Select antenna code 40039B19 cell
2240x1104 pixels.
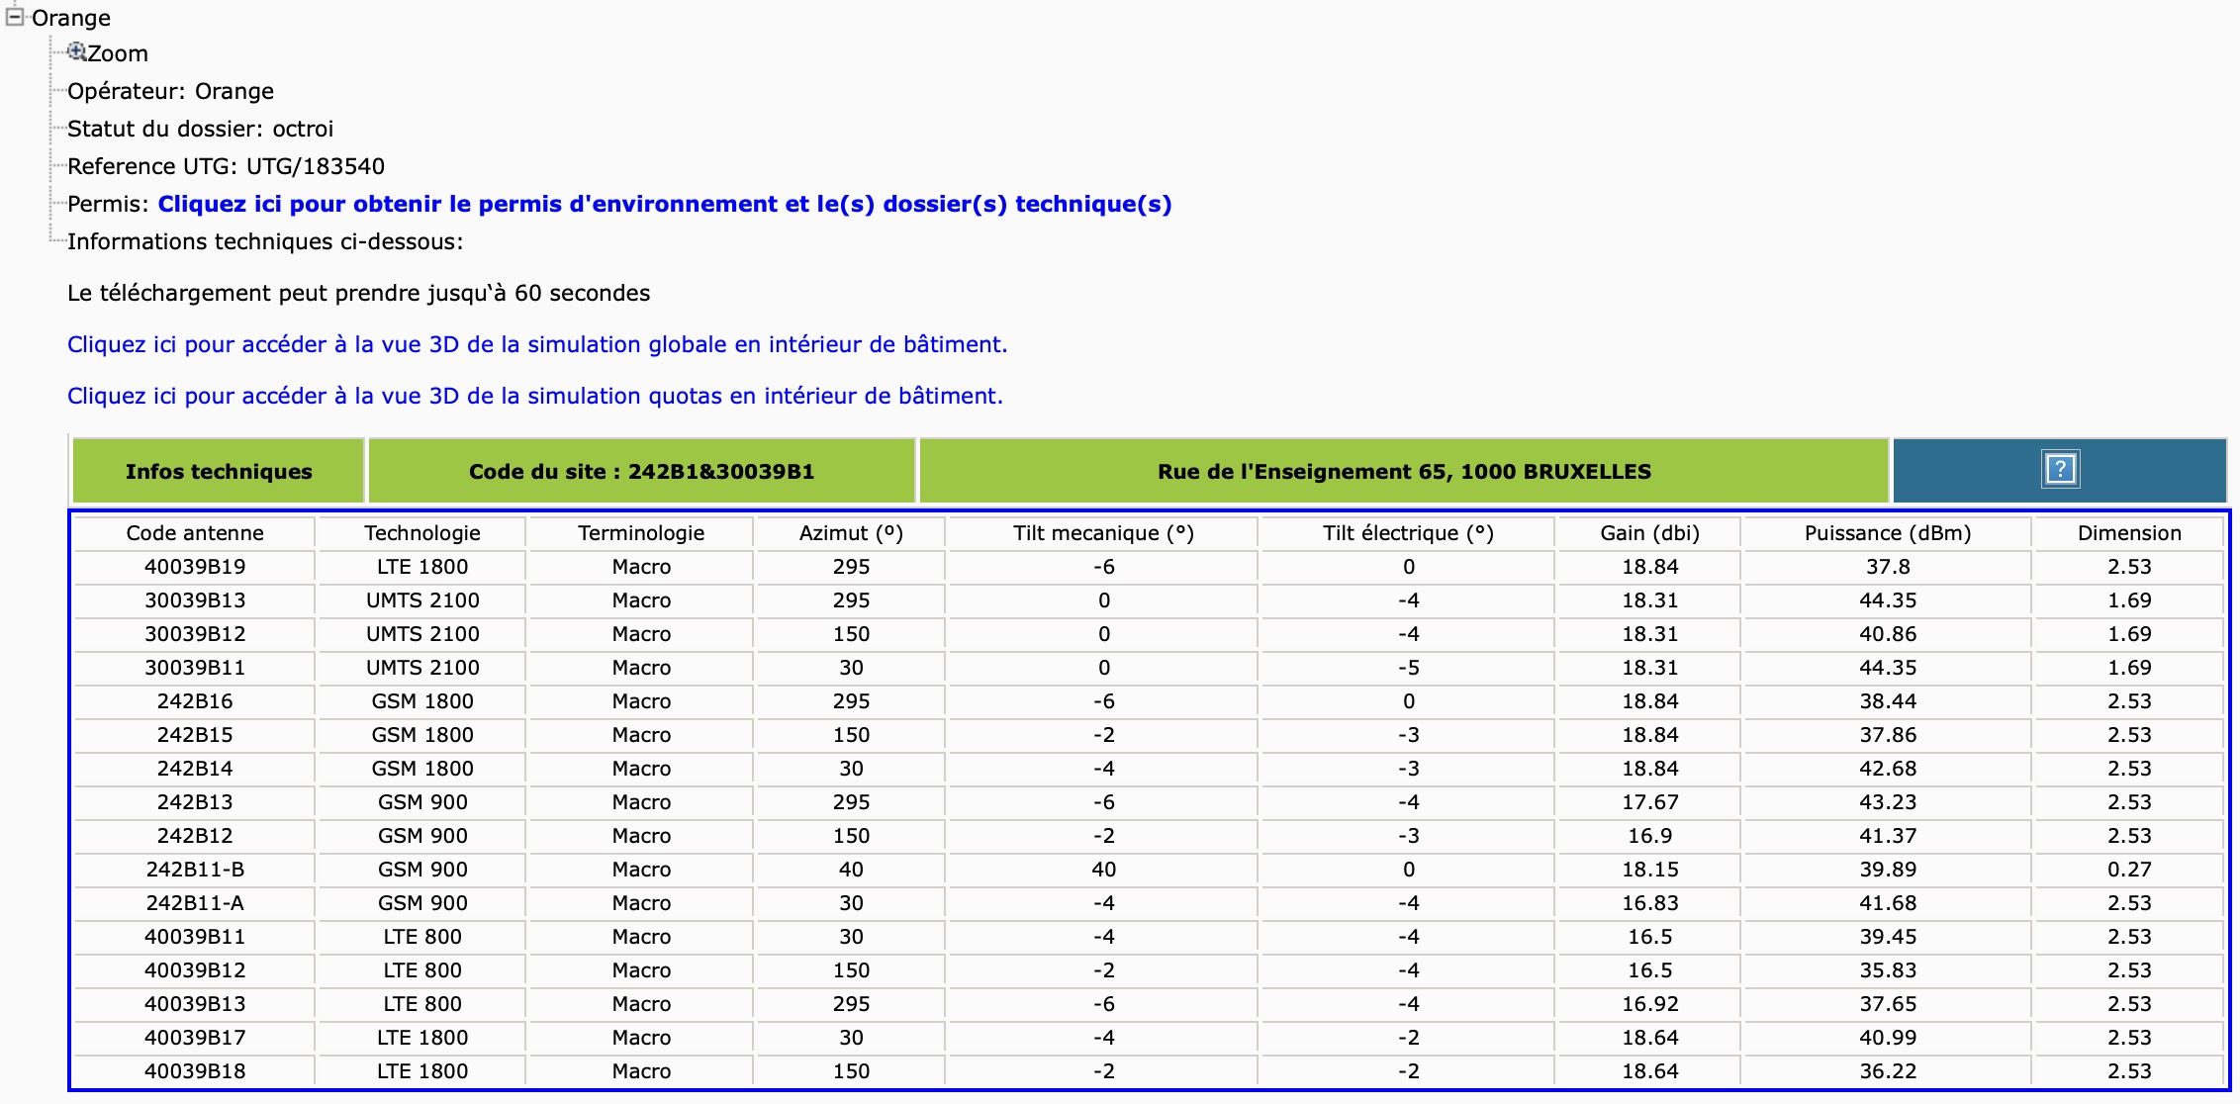click(x=195, y=567)
